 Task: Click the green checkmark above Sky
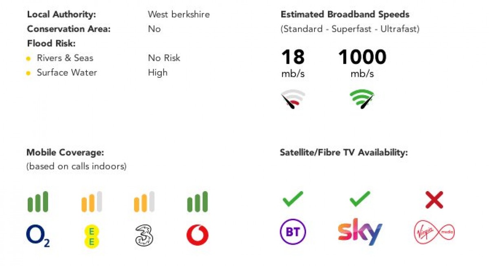[x=360, y=199]
